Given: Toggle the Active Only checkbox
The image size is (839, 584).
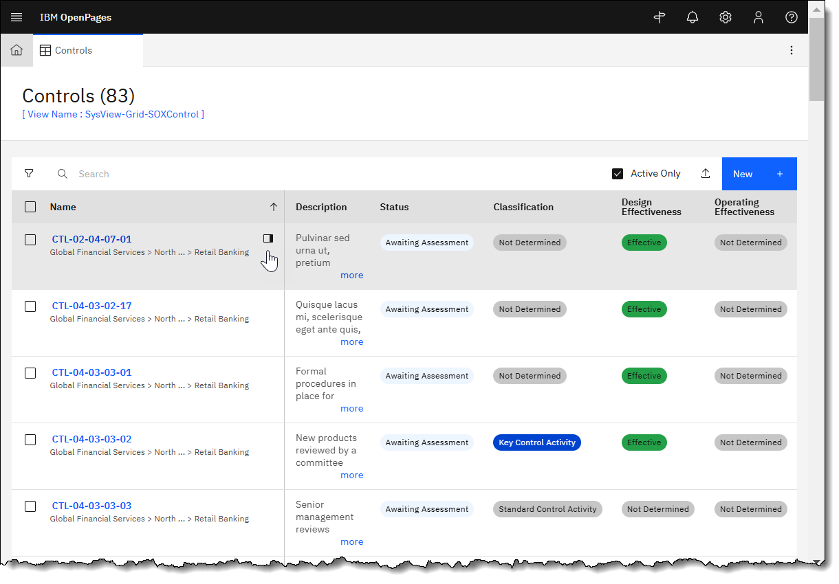Looking at the screenshot, I should (x=618, y=174).
